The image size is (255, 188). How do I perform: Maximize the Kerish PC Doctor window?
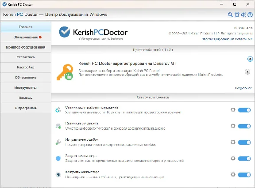[x=235, y=4]
